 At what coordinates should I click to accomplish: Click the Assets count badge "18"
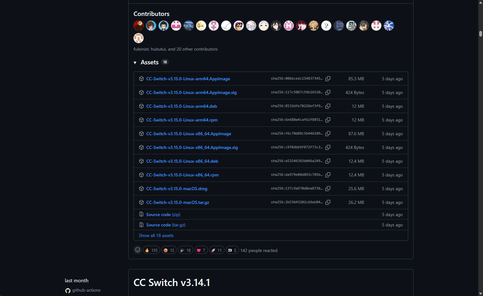(165, 62)
